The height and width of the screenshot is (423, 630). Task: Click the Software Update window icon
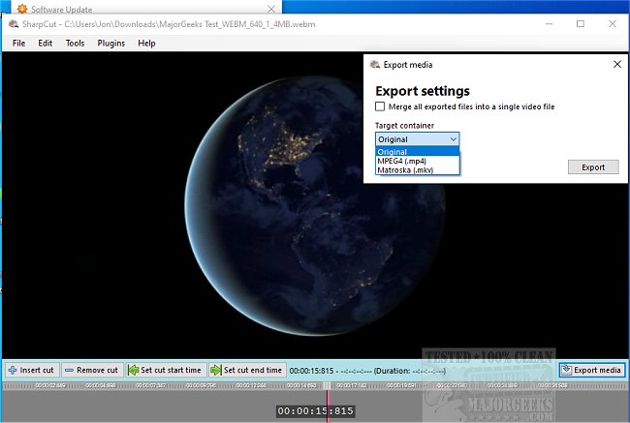pyautogui.click(x=9, y=8)
